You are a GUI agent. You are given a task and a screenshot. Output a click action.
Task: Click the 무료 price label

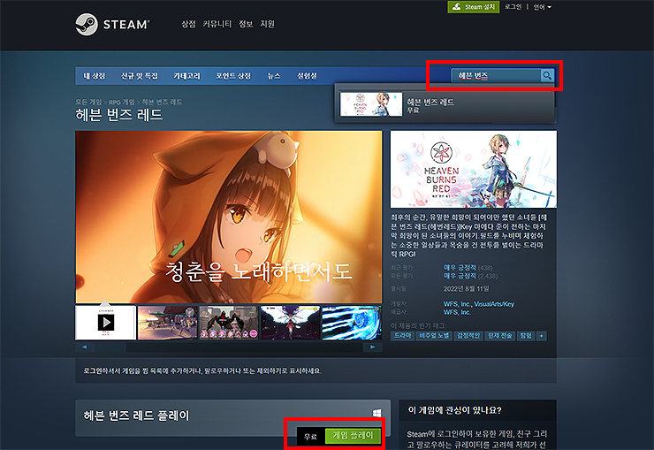point(310,437)
